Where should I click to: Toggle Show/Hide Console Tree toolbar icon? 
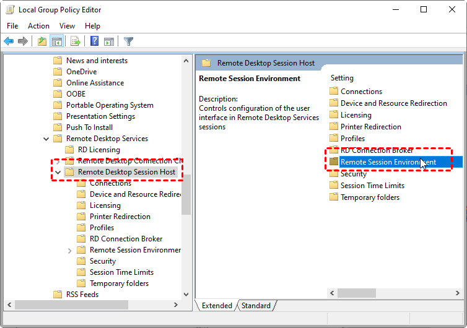(56, 41)
